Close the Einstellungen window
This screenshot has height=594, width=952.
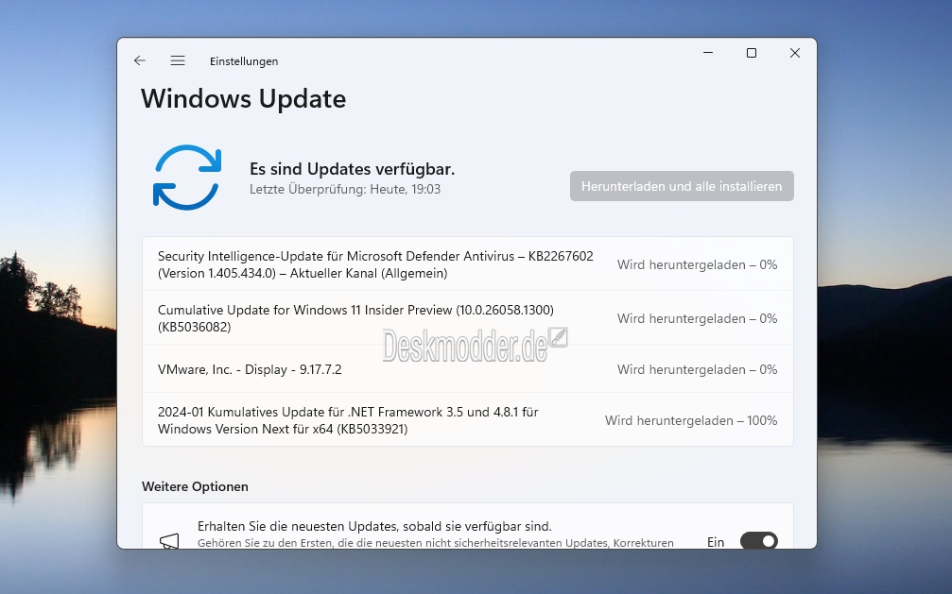click(795, 54)
